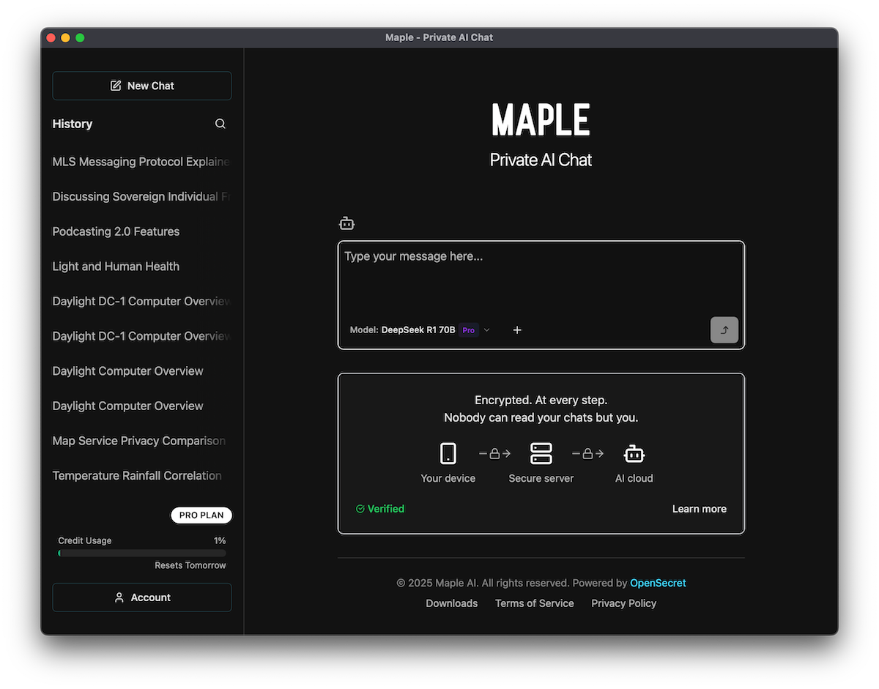Select the DeepSeek R1 70B model selector
879x689 pixels.
[420, 330]
